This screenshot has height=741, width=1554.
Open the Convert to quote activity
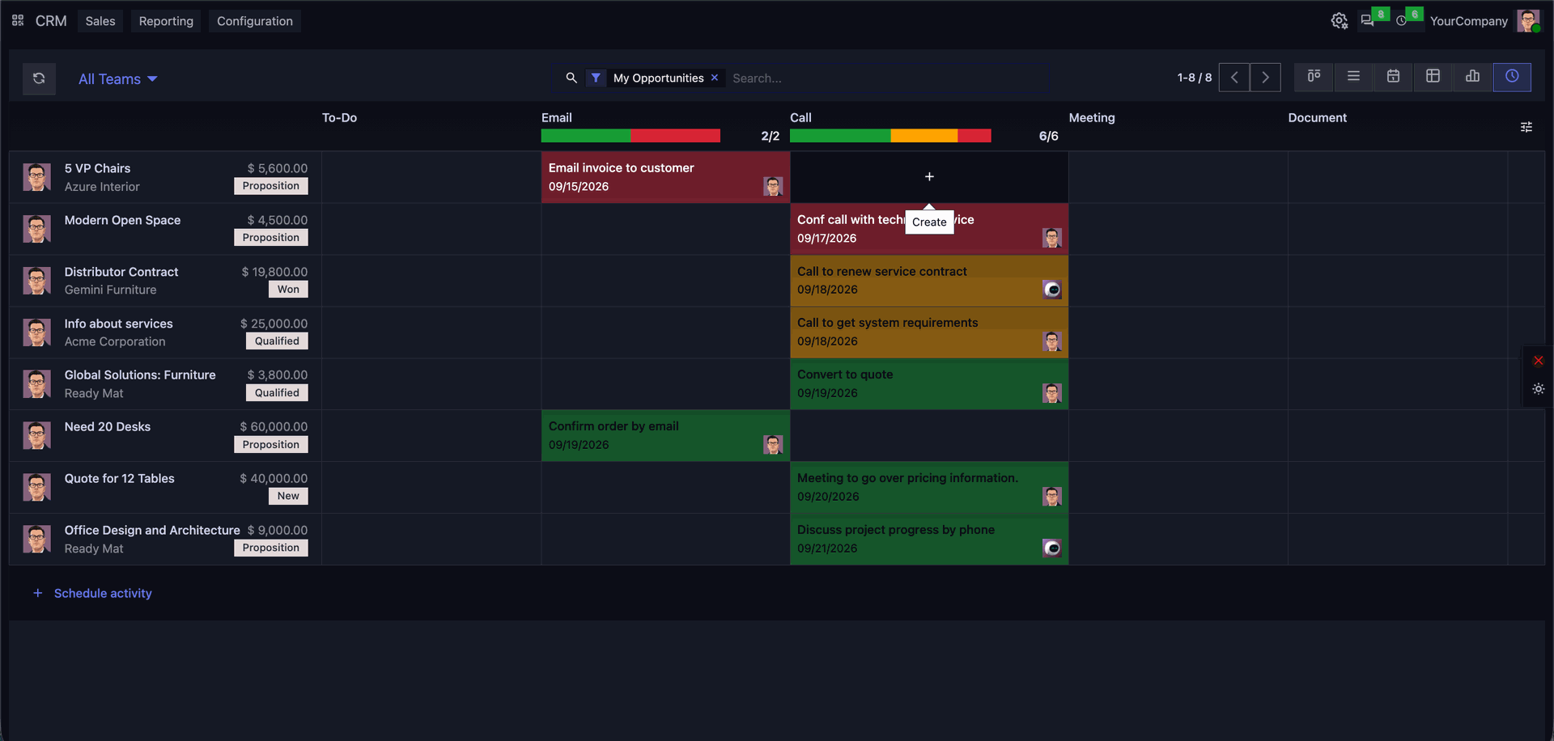(x=929, y=383)
